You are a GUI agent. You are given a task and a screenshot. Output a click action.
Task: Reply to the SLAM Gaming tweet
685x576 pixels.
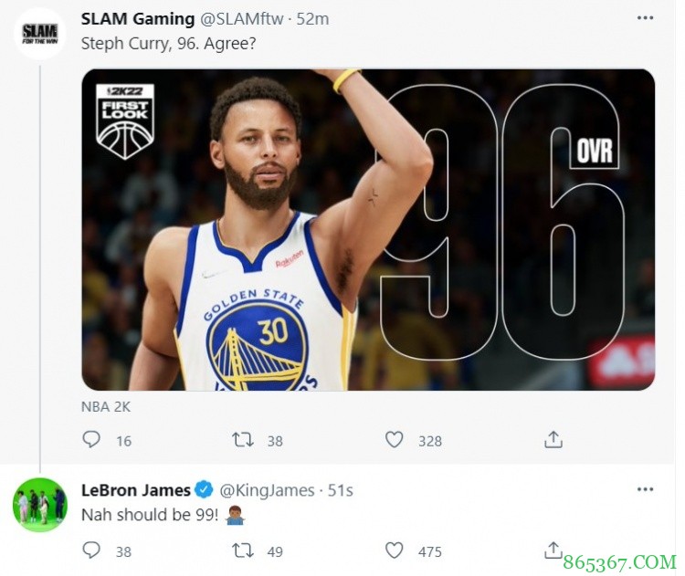pos(91,440)
